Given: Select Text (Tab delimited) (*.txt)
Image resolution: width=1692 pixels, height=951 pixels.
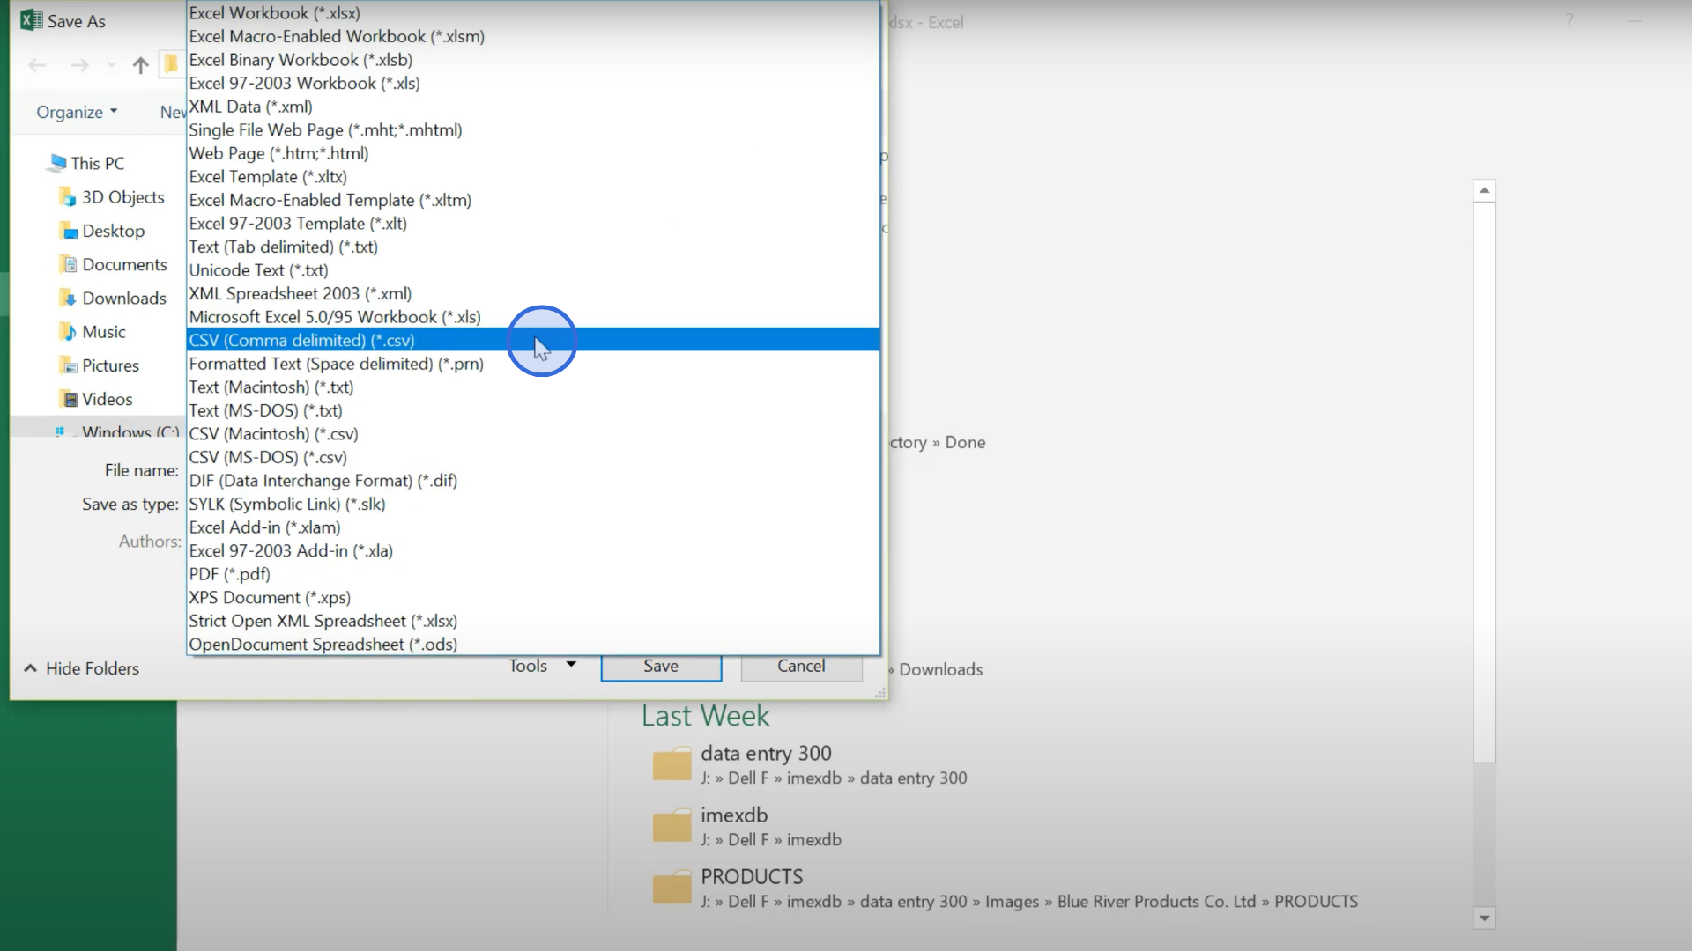Looking at the screenshot, I should [533, 247].
